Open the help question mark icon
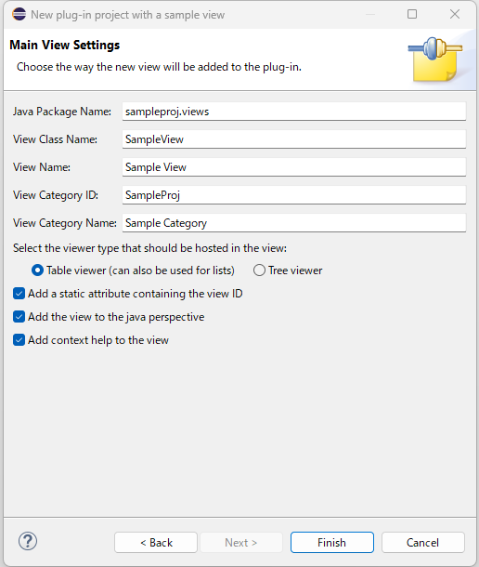Screen dimensions: 479x567 click(x=28, y=541)
